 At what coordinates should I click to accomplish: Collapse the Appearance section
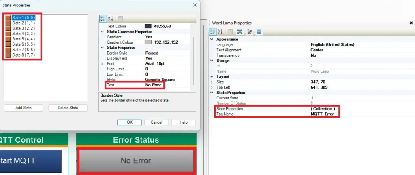click(212, 39)
